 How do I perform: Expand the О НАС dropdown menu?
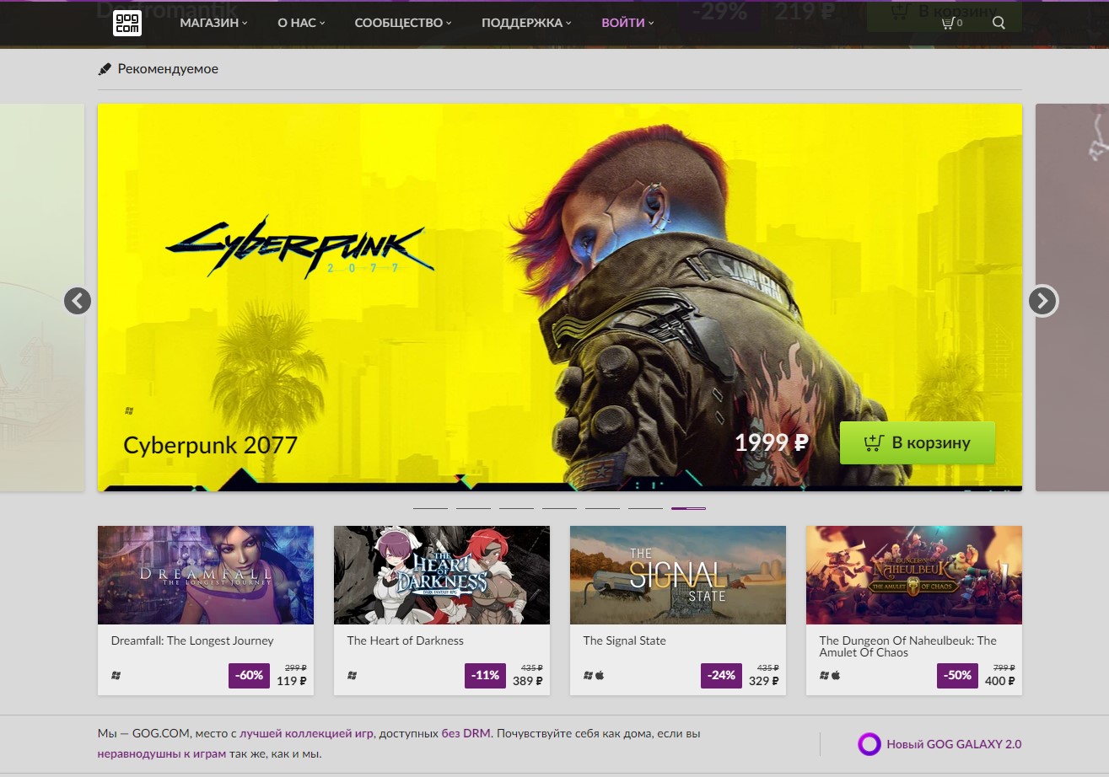pyautogui.click(x=301, y=23)
